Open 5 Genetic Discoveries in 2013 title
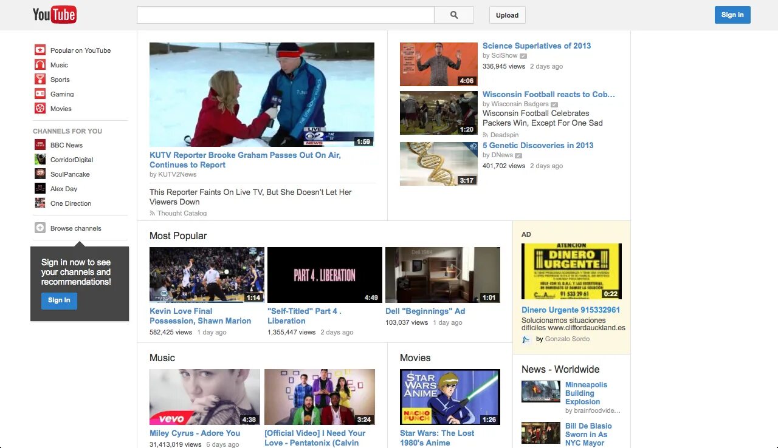Image resolution: width=778 pixels, height=448 pixels. click(538, 145)
